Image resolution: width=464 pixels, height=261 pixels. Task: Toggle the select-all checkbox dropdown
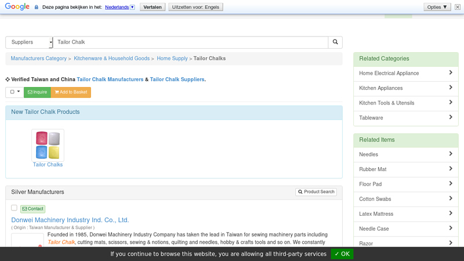(15, 92)
